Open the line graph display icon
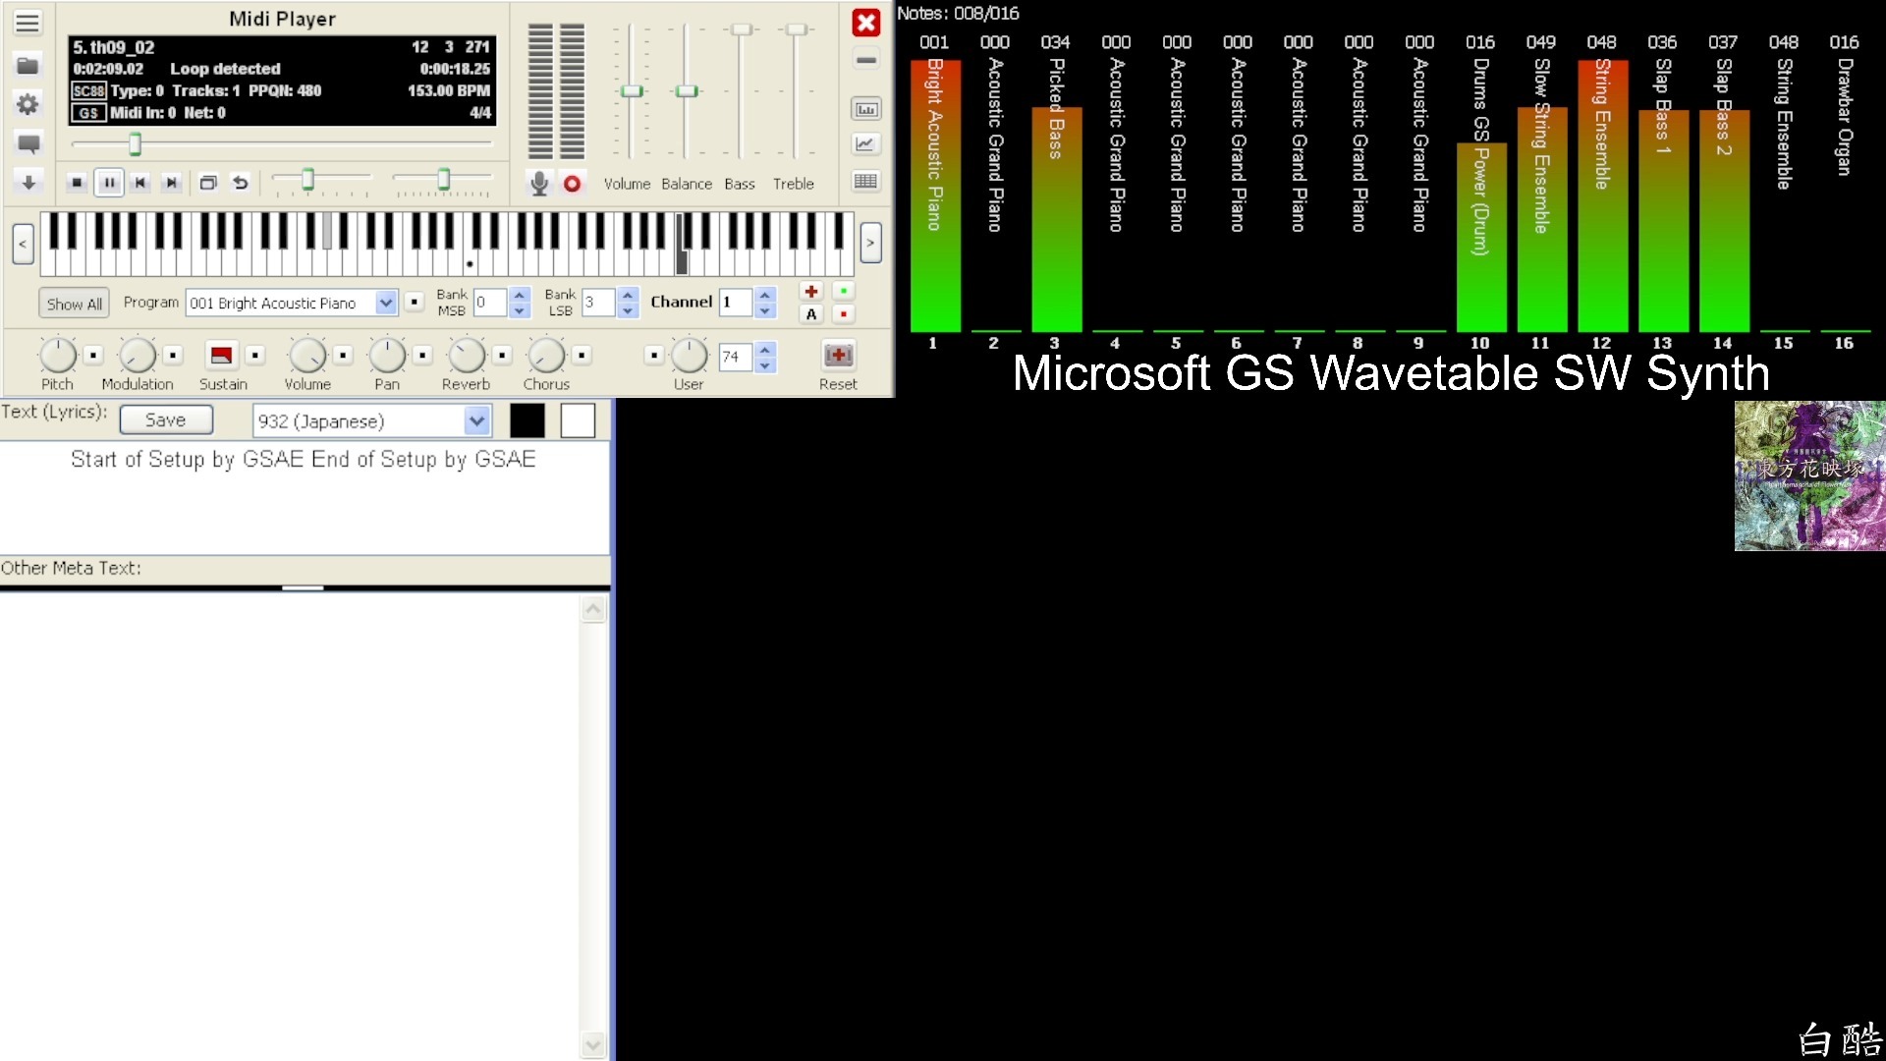The height and width of the screenshot is (1061, 1886). [865, 143]
